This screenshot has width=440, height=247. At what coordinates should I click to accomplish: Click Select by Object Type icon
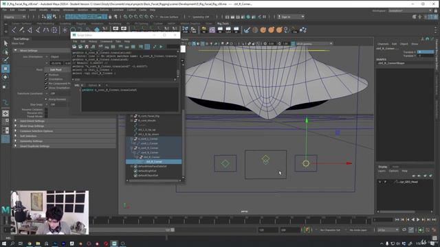(x=49, y=16)
